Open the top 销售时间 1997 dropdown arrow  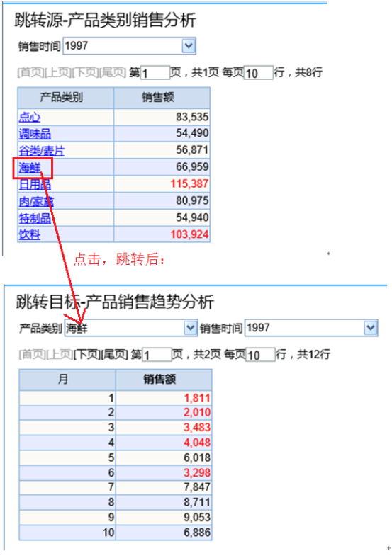click(x=189, y=46)
